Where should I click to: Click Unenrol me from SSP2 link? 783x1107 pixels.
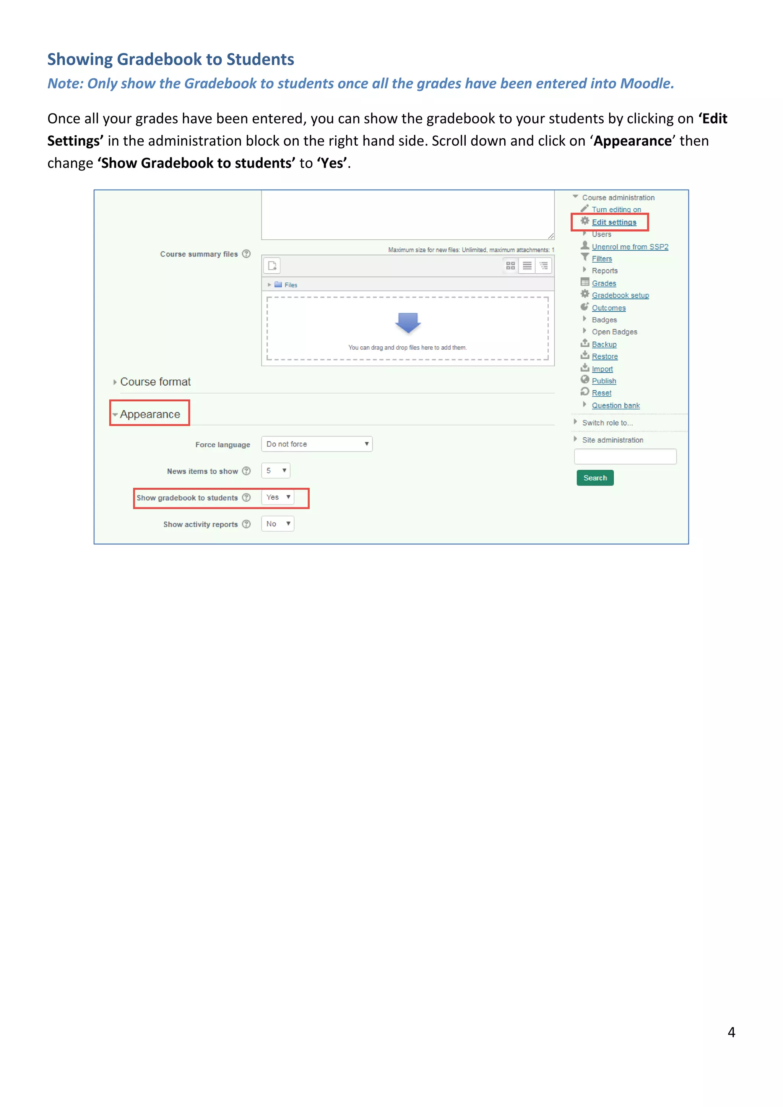coord(630,247)
